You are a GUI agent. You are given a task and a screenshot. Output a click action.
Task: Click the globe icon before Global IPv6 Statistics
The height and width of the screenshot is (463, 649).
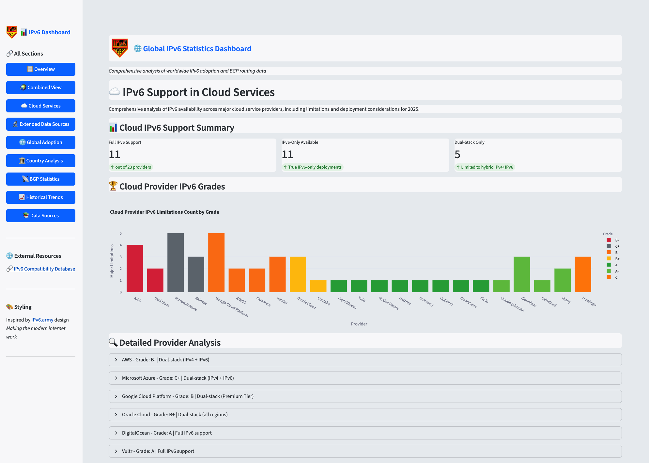[138, 48]
